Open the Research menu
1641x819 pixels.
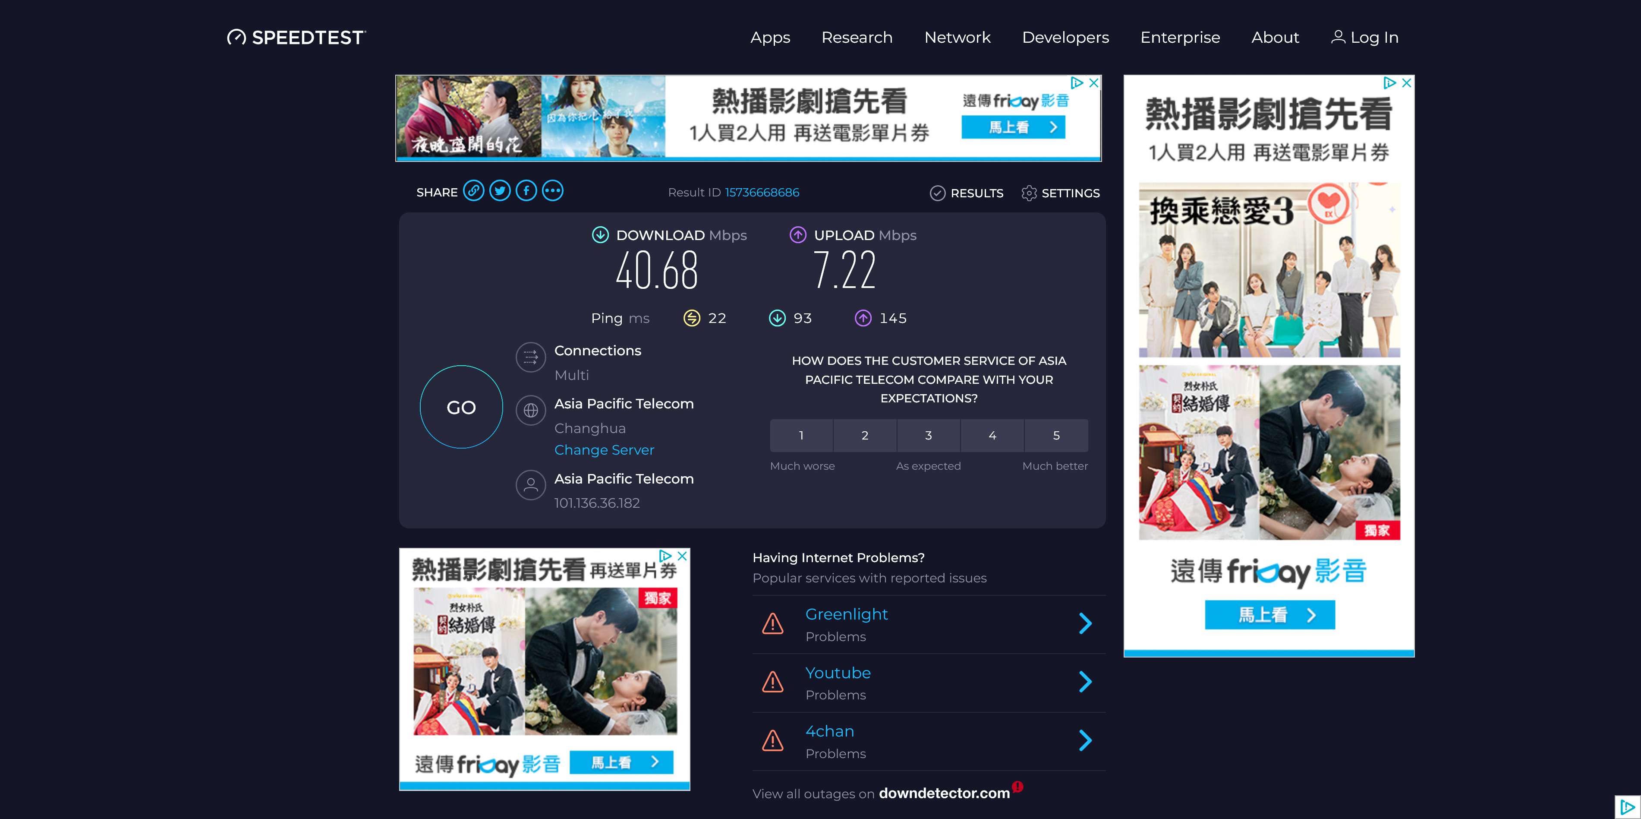(857, 38)
